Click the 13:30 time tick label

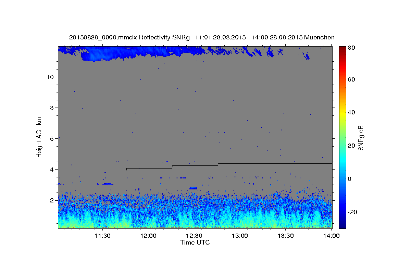pos(286,236)
